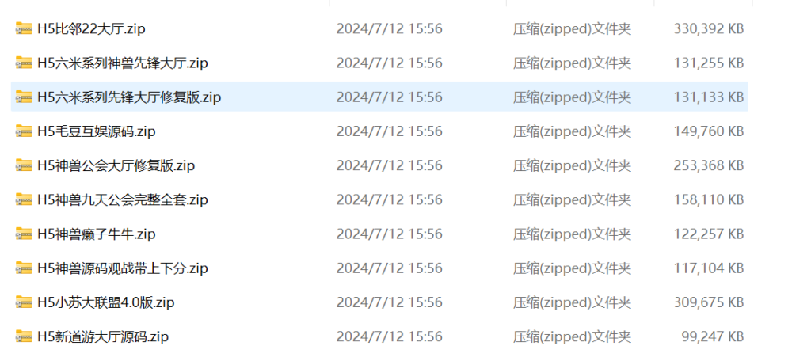This screenshot has height=361, width=811.
Task: Click the zip icon for H5比邻22大厅.zip
Action: point(24,28)
